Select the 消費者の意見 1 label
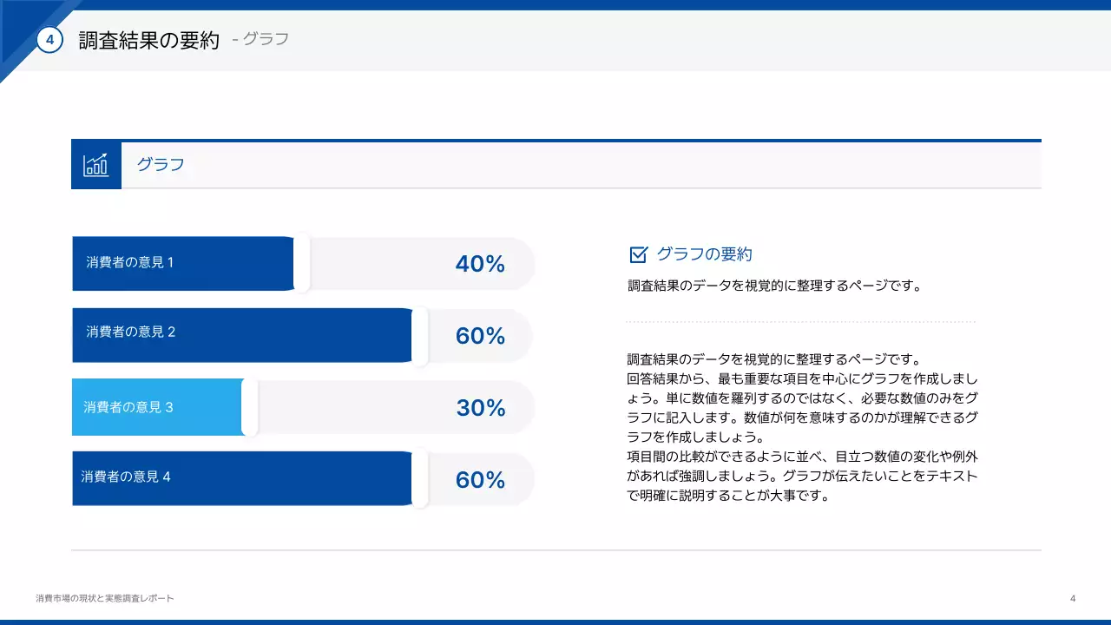 (130, 262)
